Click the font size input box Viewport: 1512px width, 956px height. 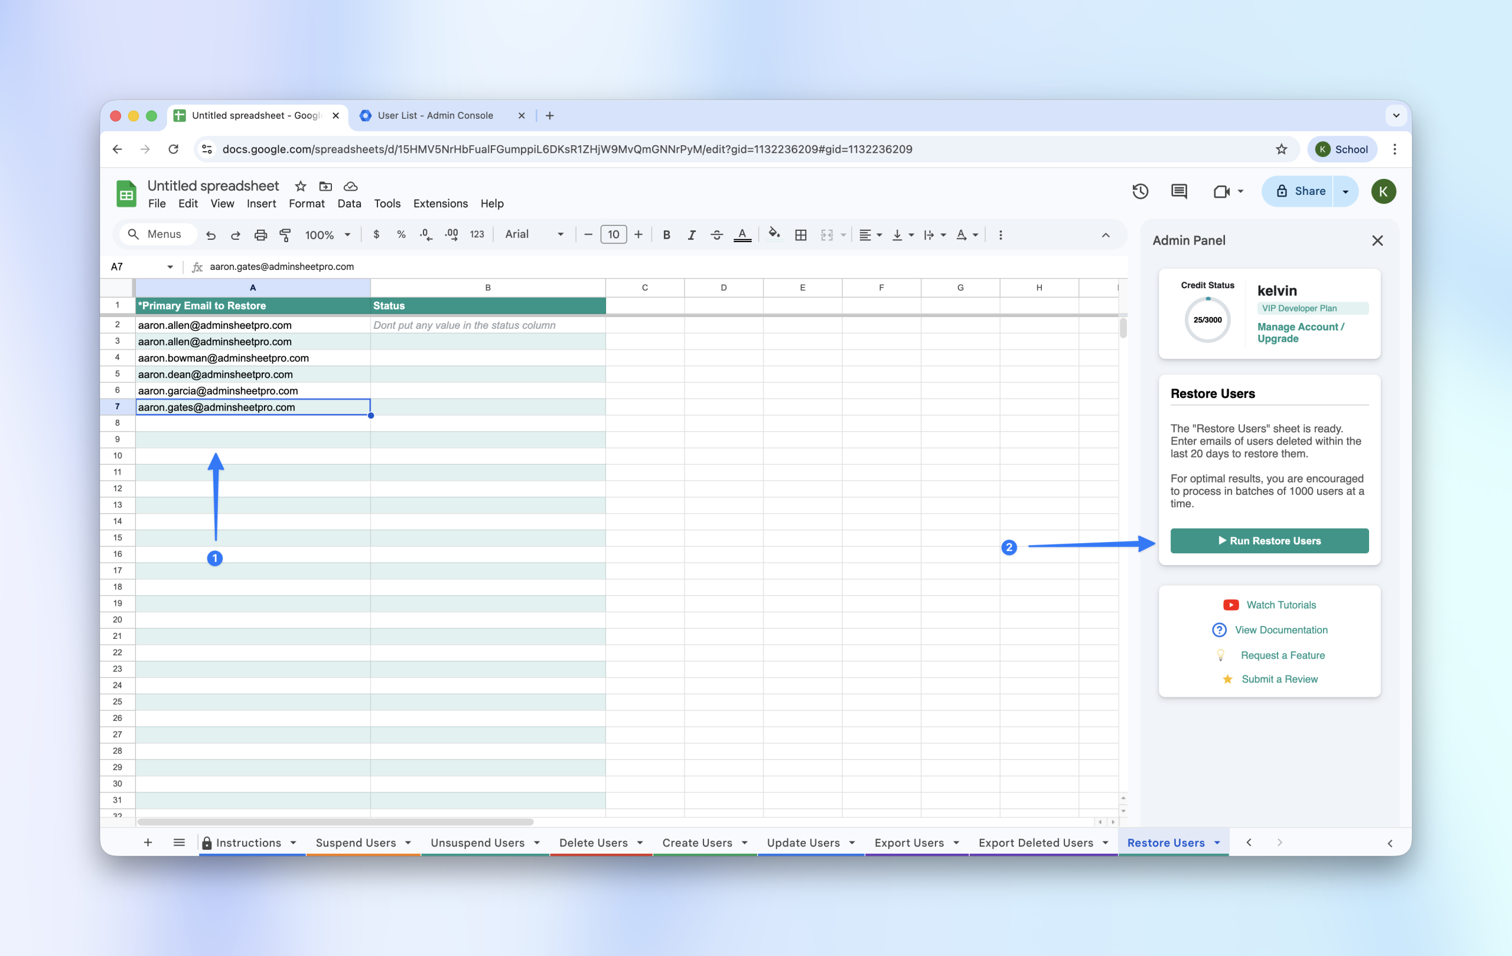point(613,234)
